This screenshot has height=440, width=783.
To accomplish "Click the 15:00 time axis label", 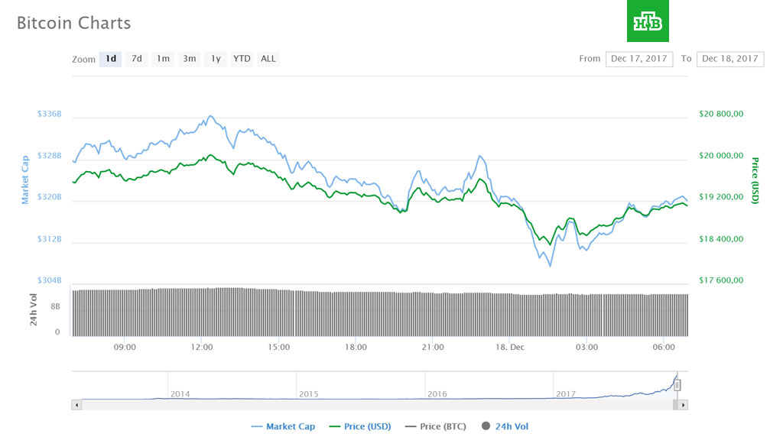I will [278, 348].
